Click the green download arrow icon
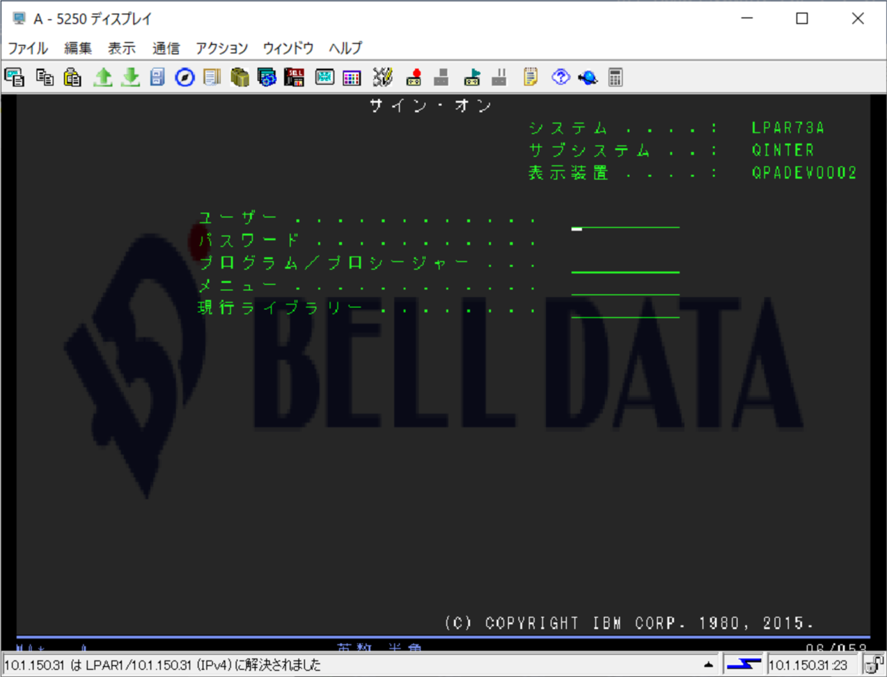Screen dimensions: 887x677 [130, 77]
